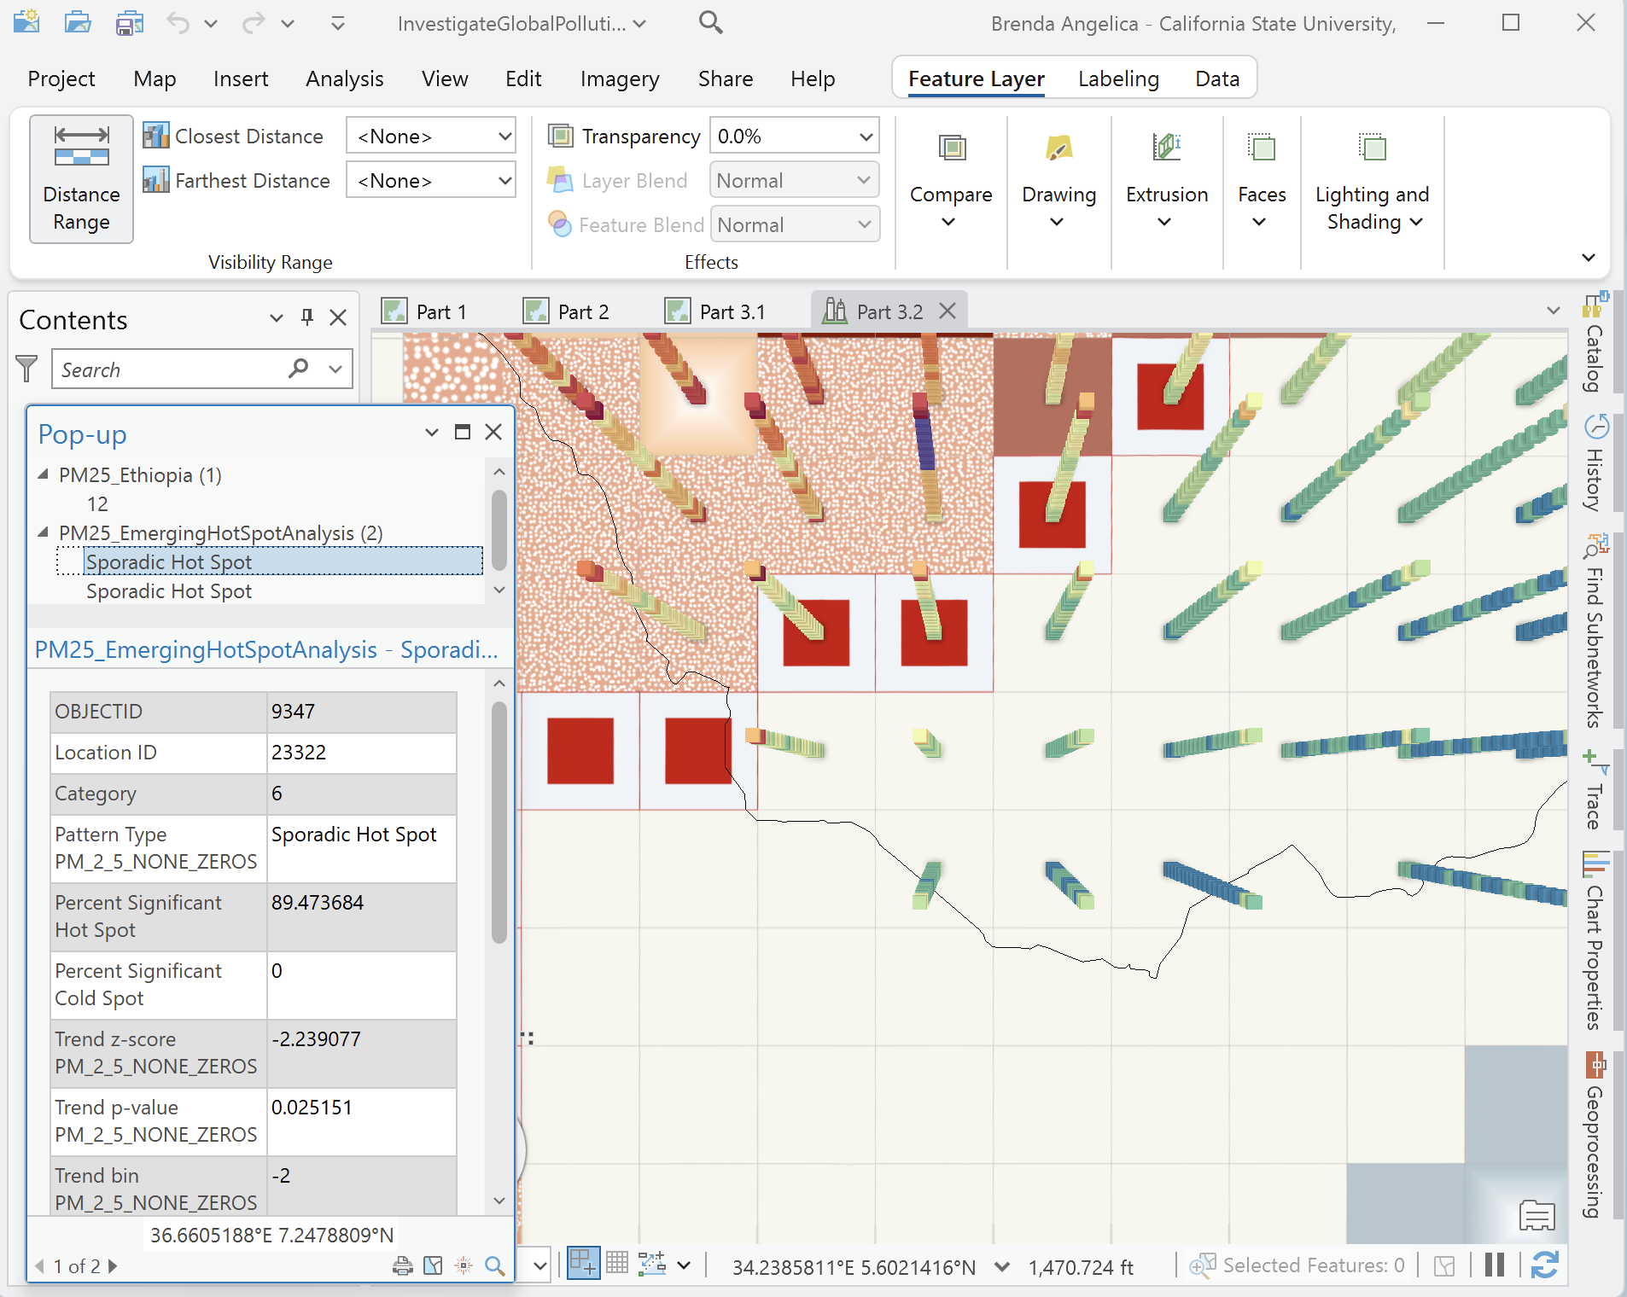Click the pop-up select feature icon
Image resolution: width=1627 pixels, height=1297 pixels.
pyautogui.click(x=434, y=1266)
